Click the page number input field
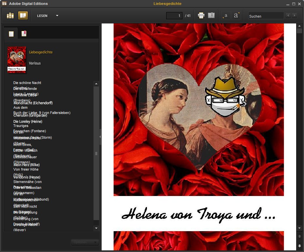This screenshot has height=252, width=304. tap(174, 16)
